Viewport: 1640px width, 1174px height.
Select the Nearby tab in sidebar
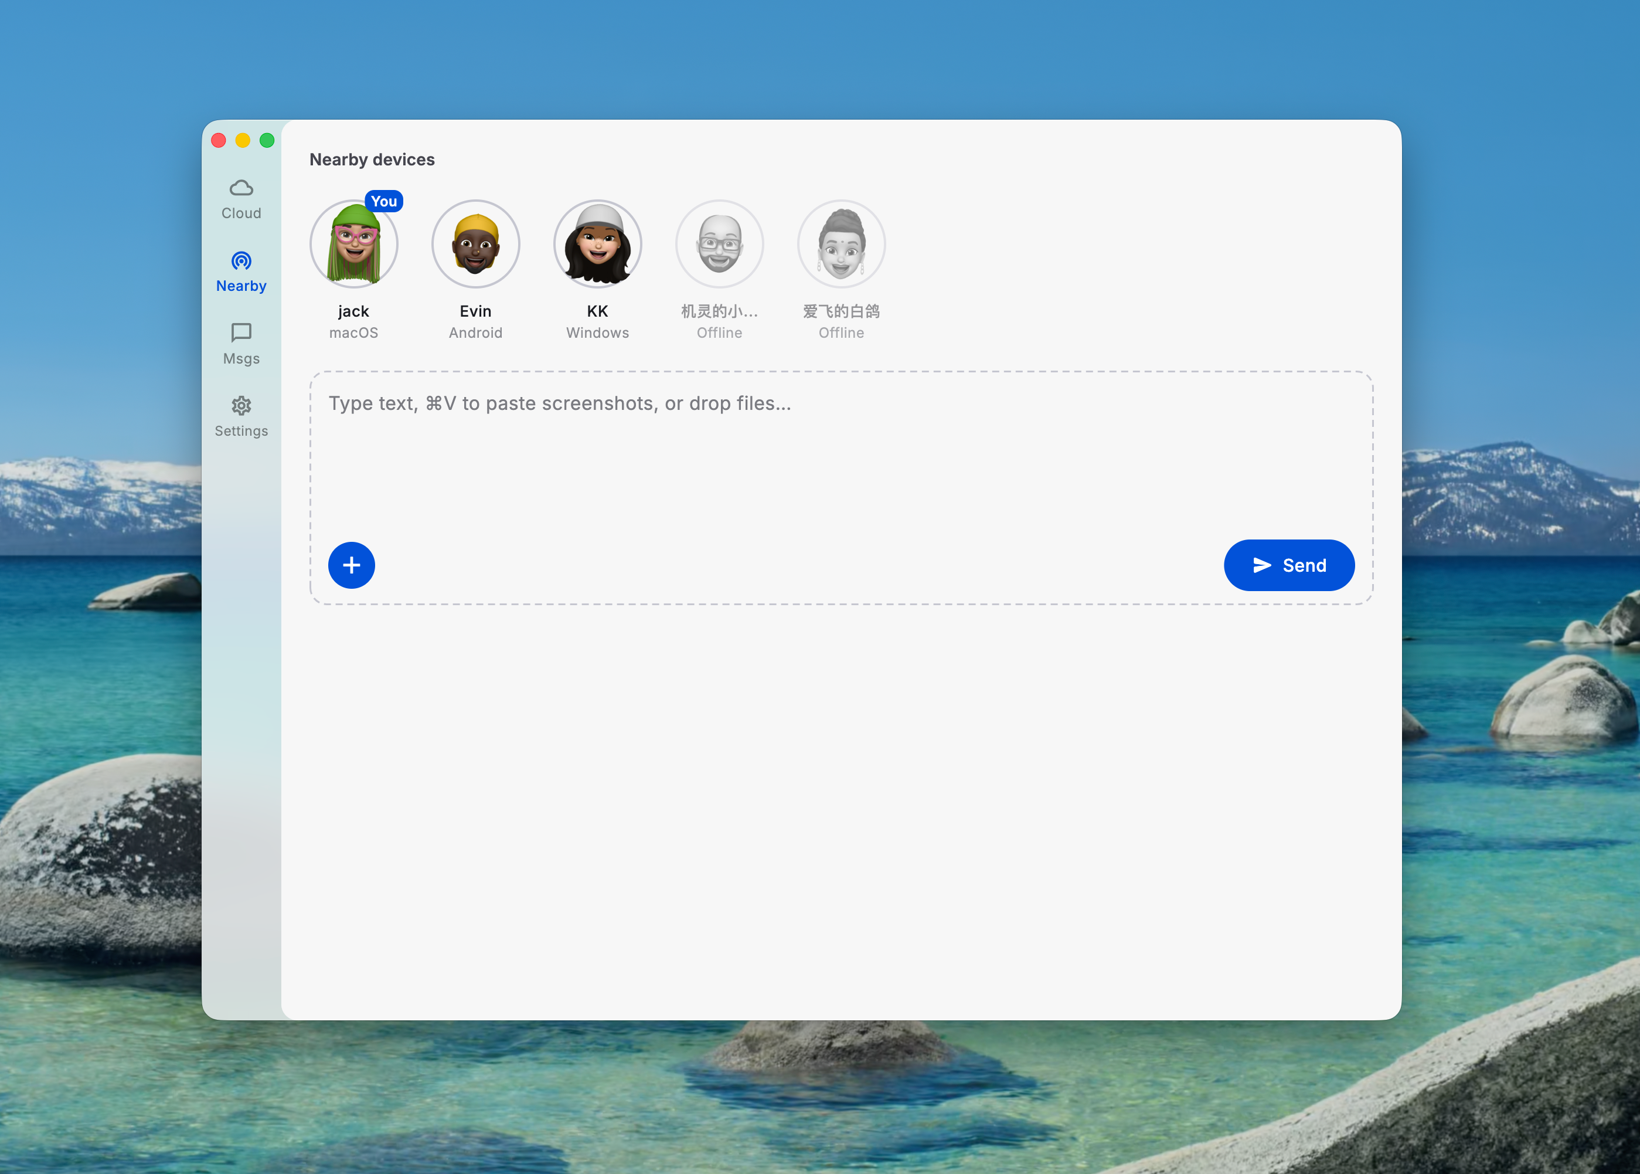point(241,272)
